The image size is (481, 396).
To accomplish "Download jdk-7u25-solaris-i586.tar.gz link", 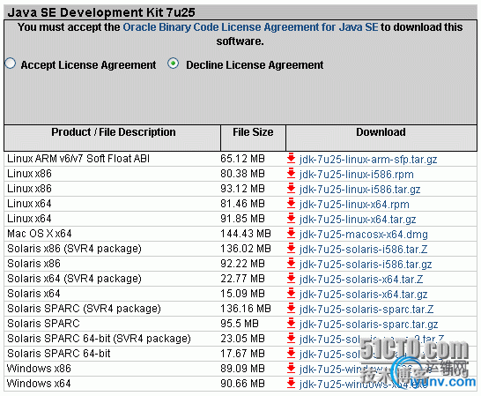I will click(366, 265).
